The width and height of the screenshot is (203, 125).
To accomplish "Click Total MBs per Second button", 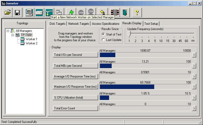I will click(75, 66).
